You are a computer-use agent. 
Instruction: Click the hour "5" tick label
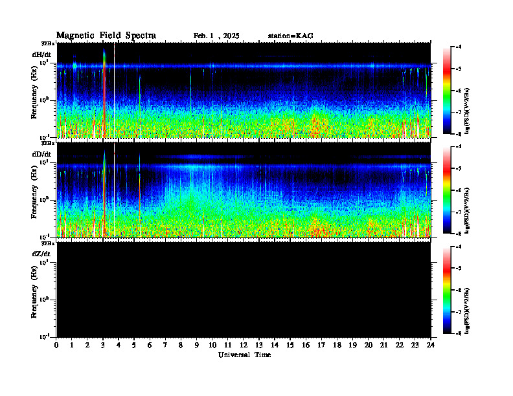pos(134,345)
